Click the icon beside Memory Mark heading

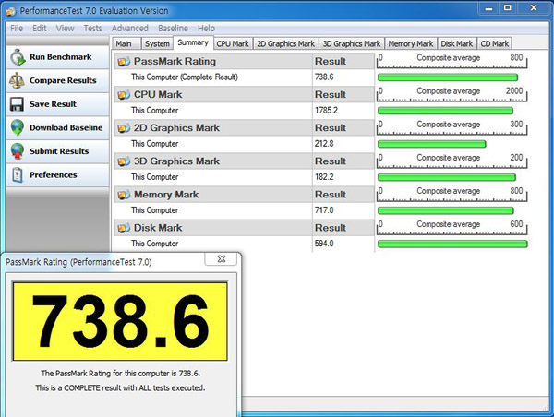coord(124,195)
